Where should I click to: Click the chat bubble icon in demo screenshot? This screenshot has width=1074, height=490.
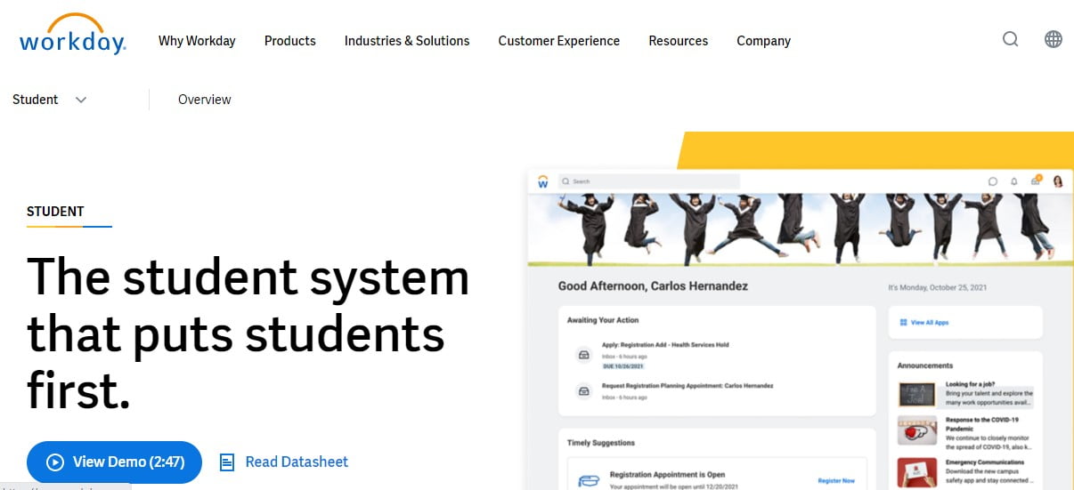pyautogui.click(x=992, y=181)
